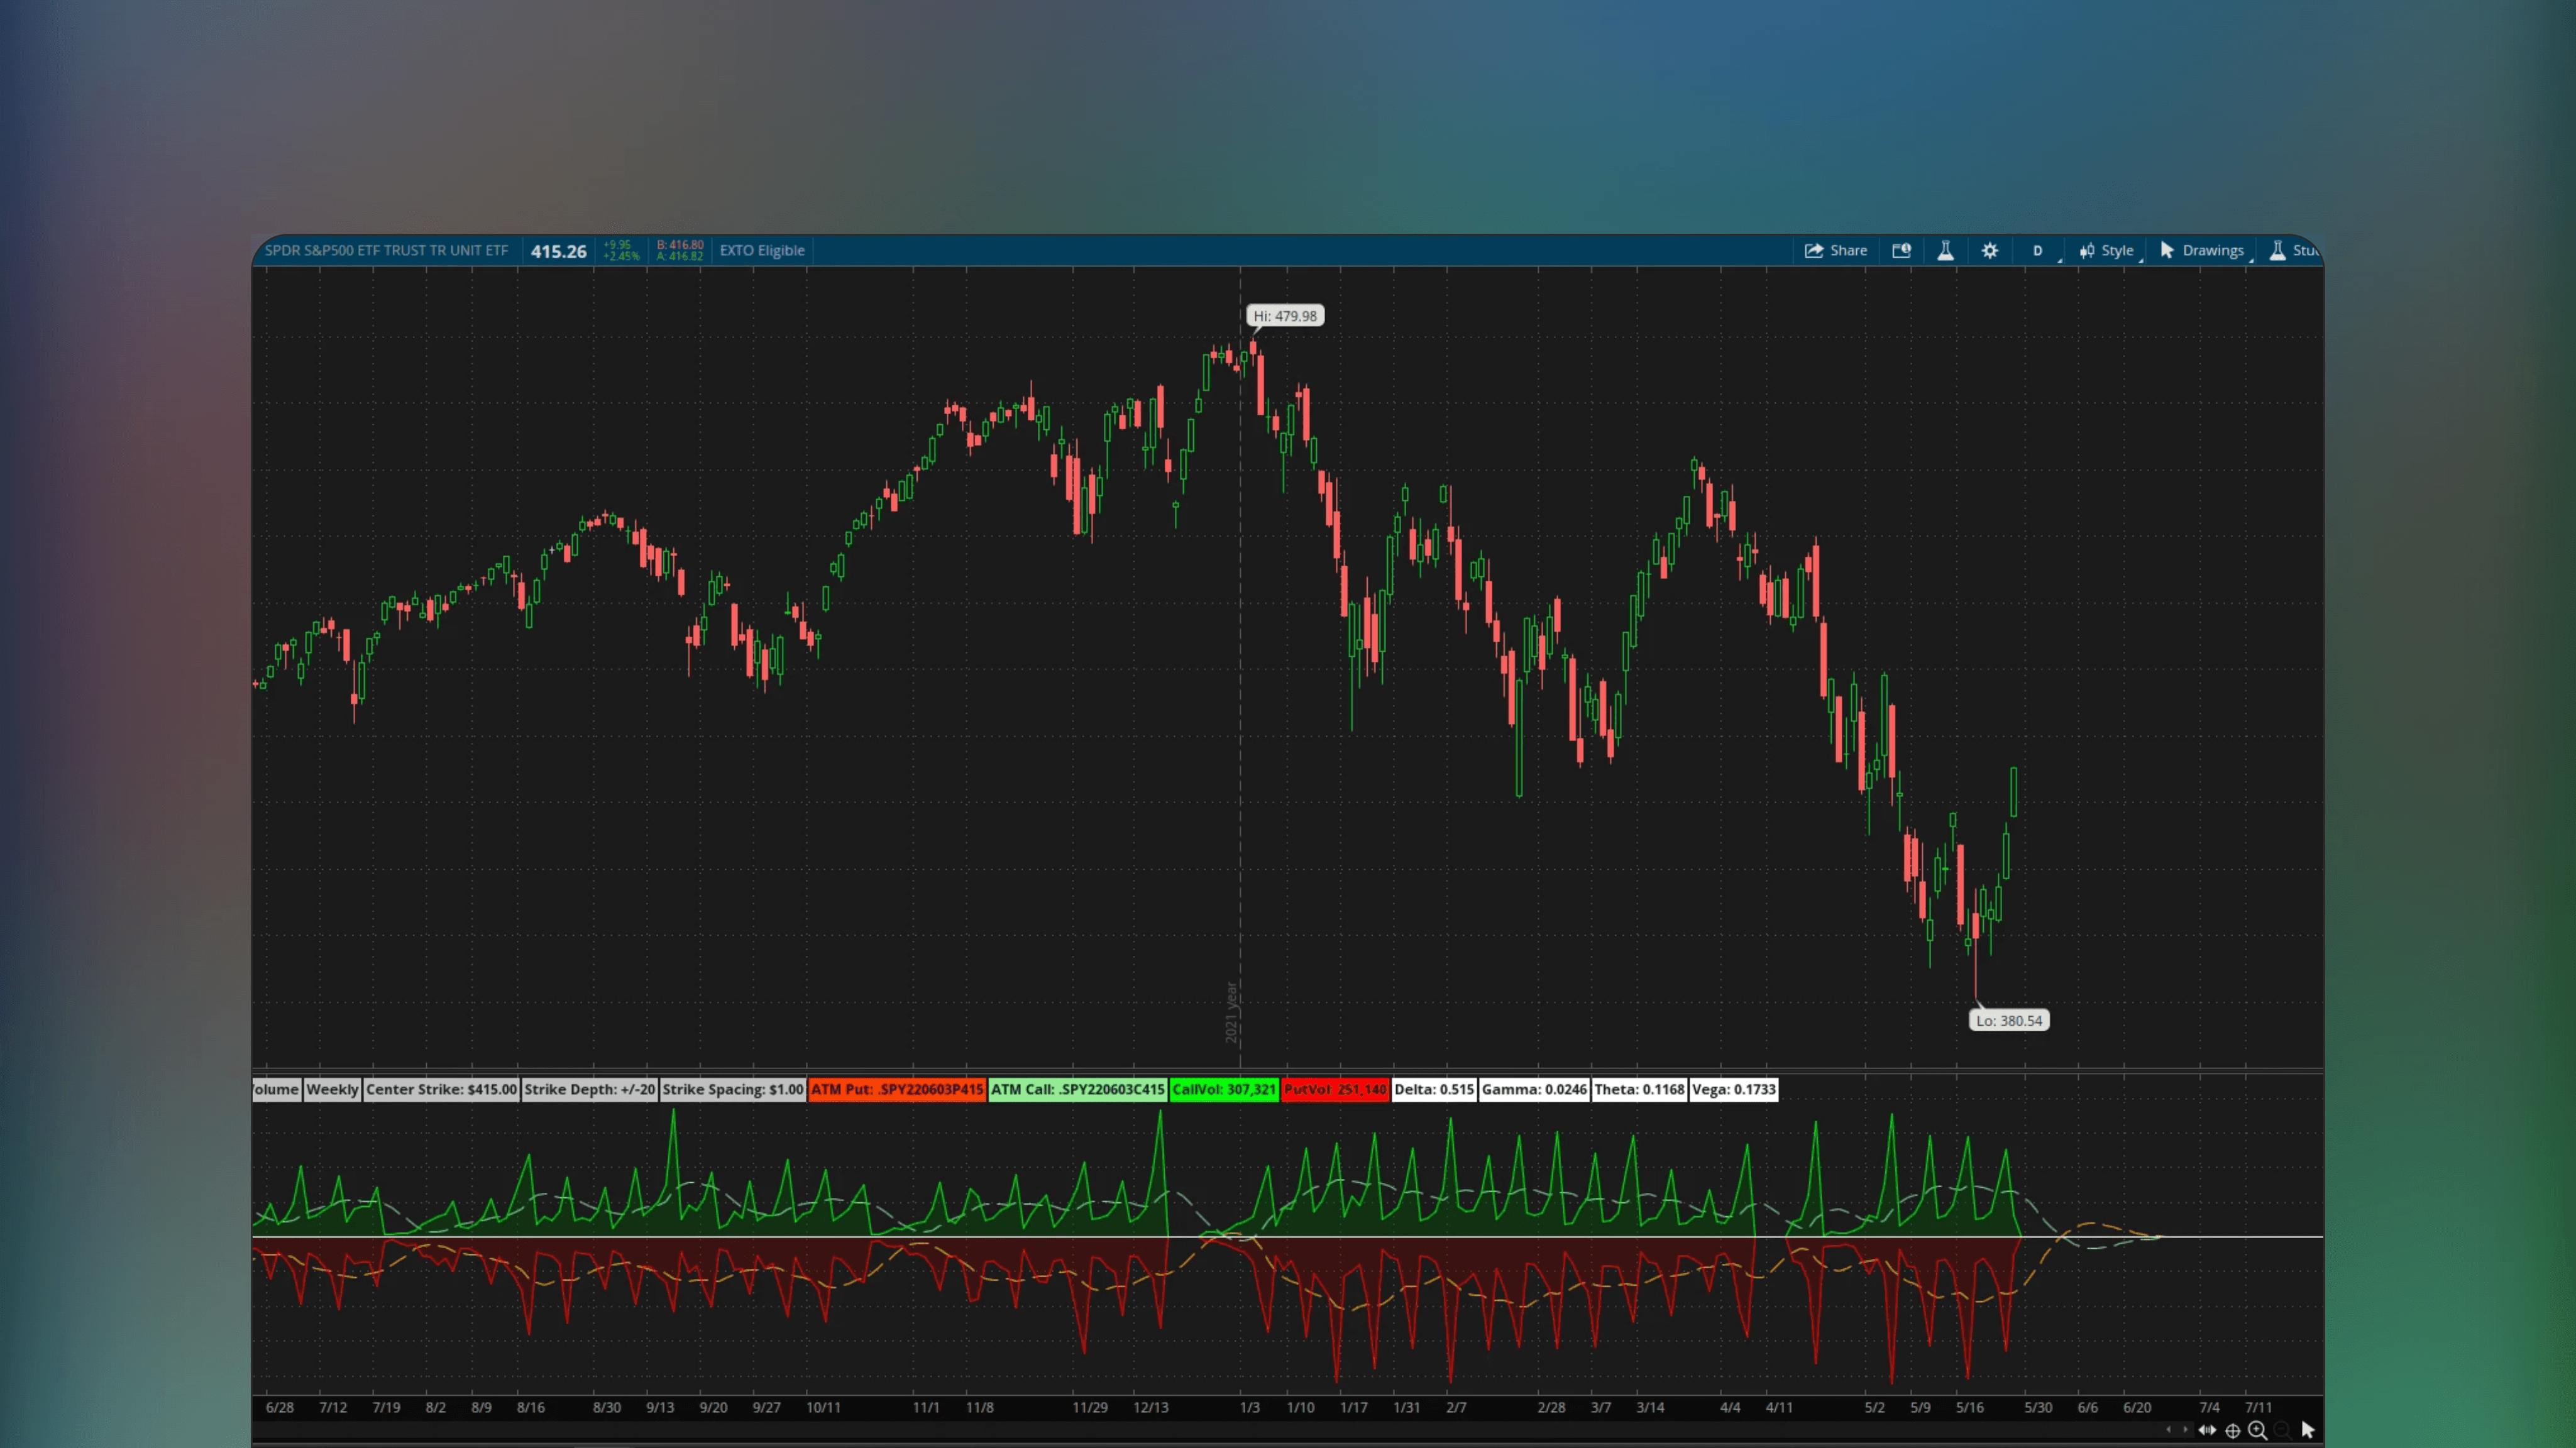Click the beaker Studies icon in toolbar
This screenshot has width=2576, height=1448.
coord(1945,250)
